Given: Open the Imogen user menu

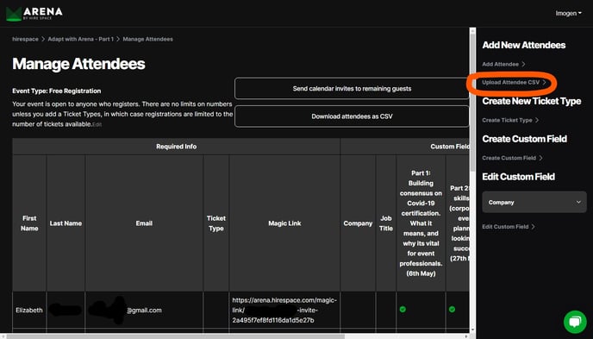Looking at the screenshot, I should pyautogui.click(x=568, y=13).
